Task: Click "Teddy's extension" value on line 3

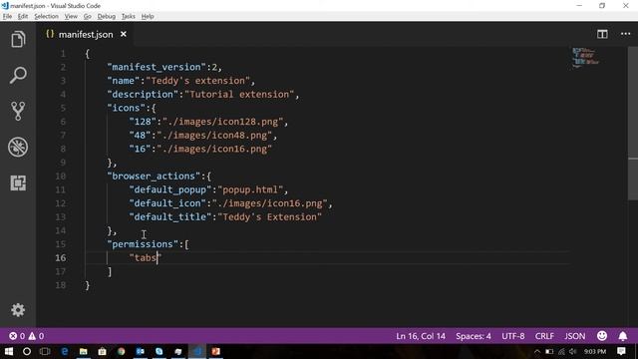Action: pos(198,81)
